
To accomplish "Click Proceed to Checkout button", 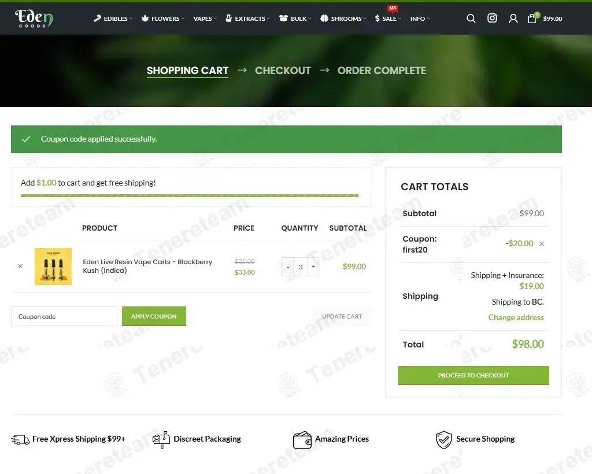I will (473, 375).
